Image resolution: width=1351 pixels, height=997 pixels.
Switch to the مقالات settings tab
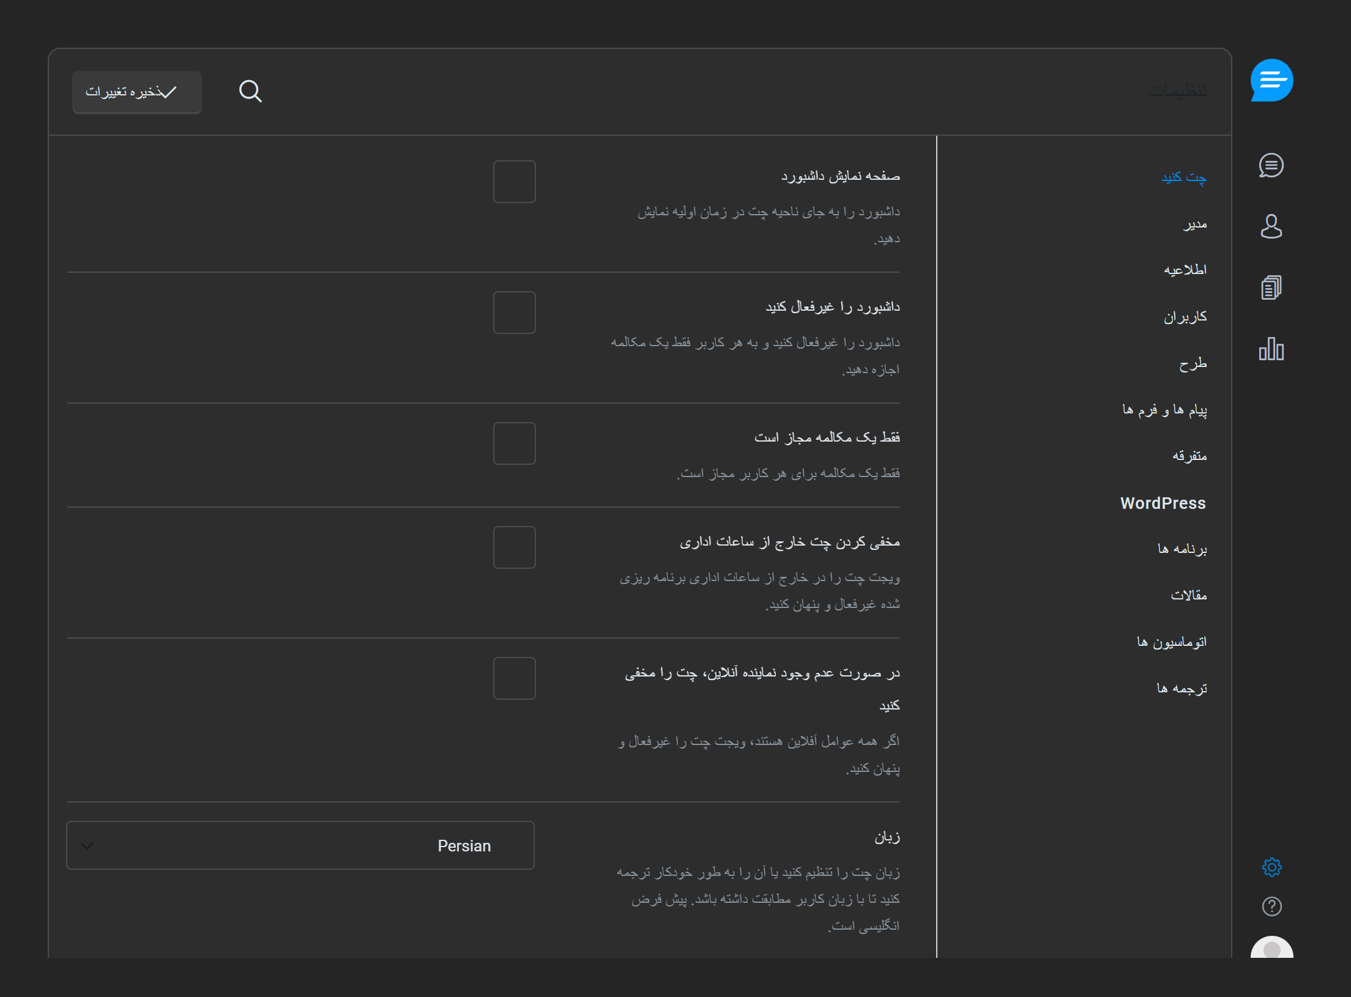pos(1189,595)
